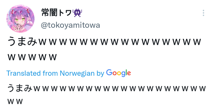
Task: Open the anime girl profile avatar
Action: point(20,19)
